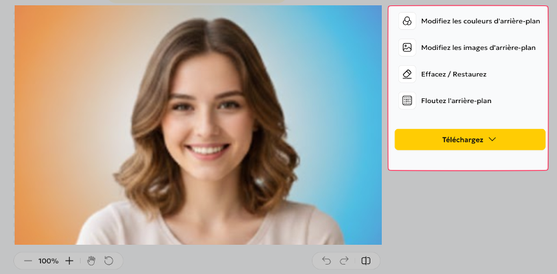557x274 pixels.
Task: Toggle the before/after compare view
Action: tap(366, 261)
